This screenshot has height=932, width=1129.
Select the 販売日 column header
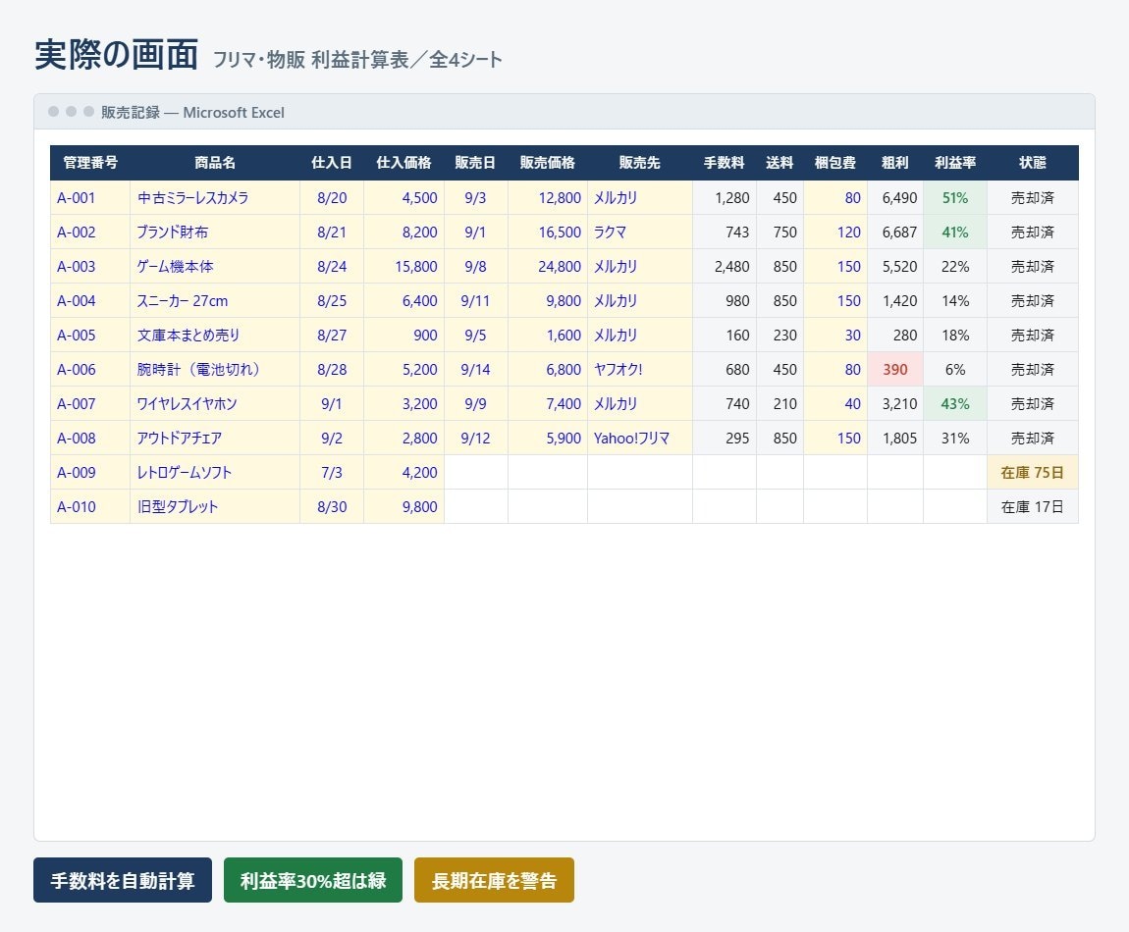476,163
